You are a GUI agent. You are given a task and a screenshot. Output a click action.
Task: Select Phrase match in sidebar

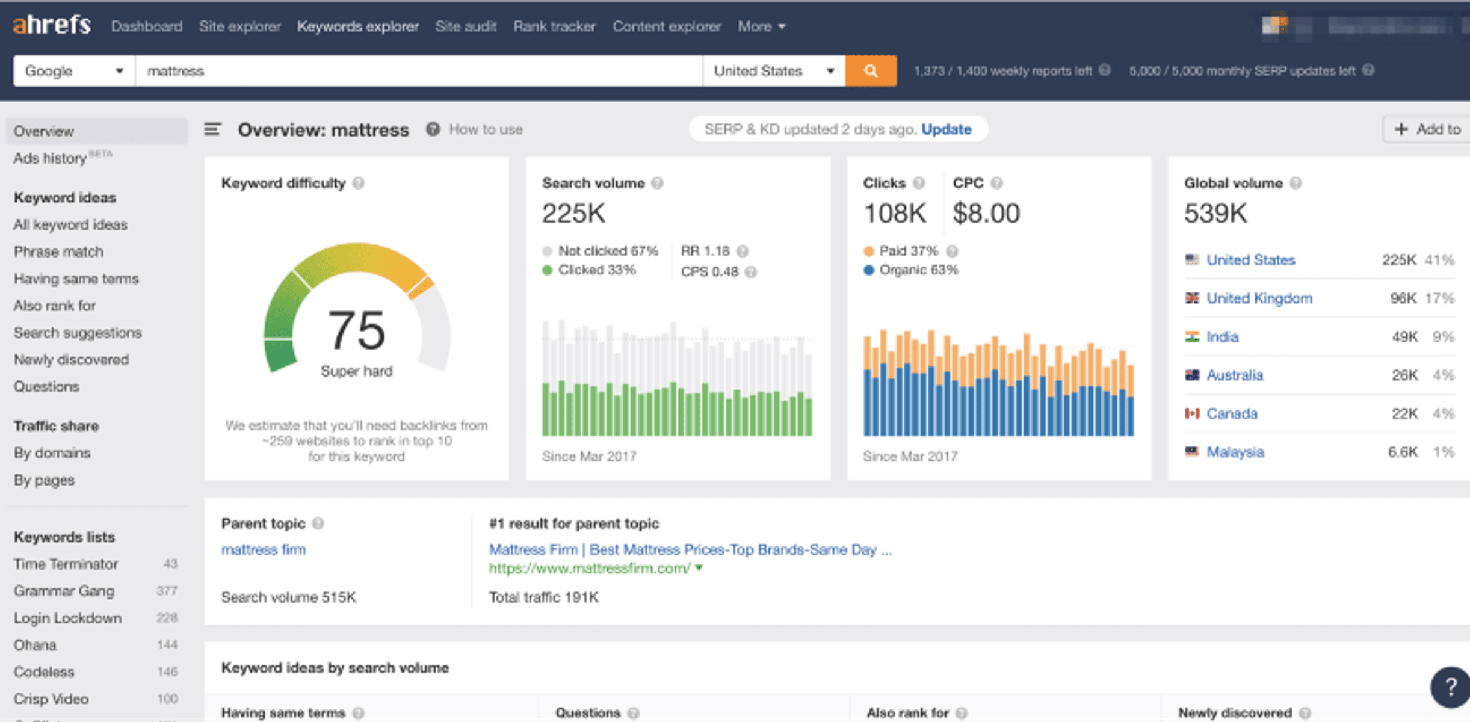click(58, 251)
